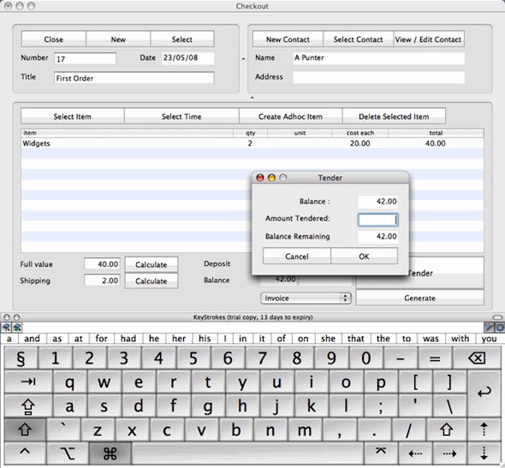
Task: Click the Select Item button
Action: pyautogui.click(x=73, y=116)
